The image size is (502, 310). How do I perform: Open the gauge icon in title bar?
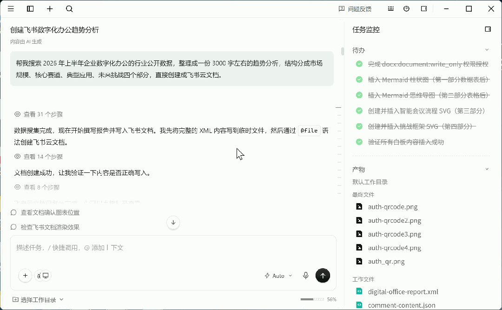(x=407, y=9)
